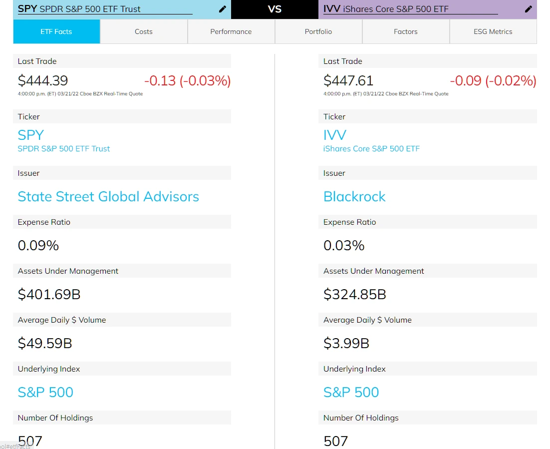Switch to the Costs tab
Viewport: 550px width, 449px height.
click(x=144, y=31)
